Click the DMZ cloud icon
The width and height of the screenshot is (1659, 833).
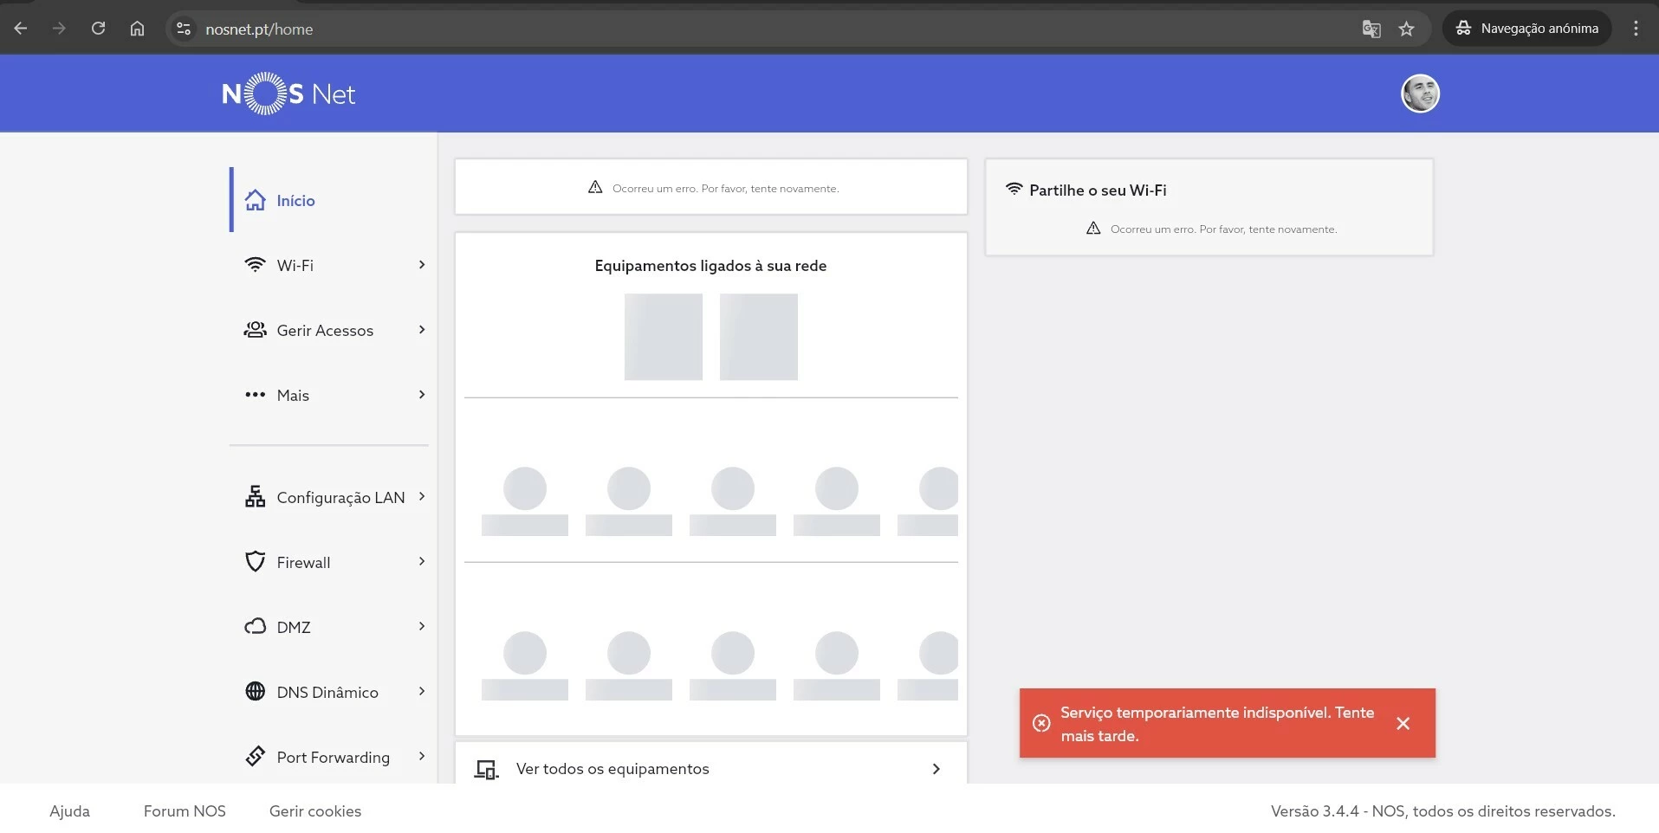(x=255, y=627)
